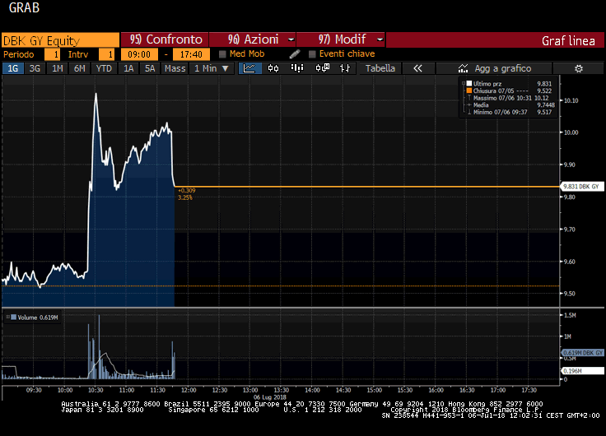Click the Graf linea title bar
The image size is (606, 436).
(x=495, y=40)
